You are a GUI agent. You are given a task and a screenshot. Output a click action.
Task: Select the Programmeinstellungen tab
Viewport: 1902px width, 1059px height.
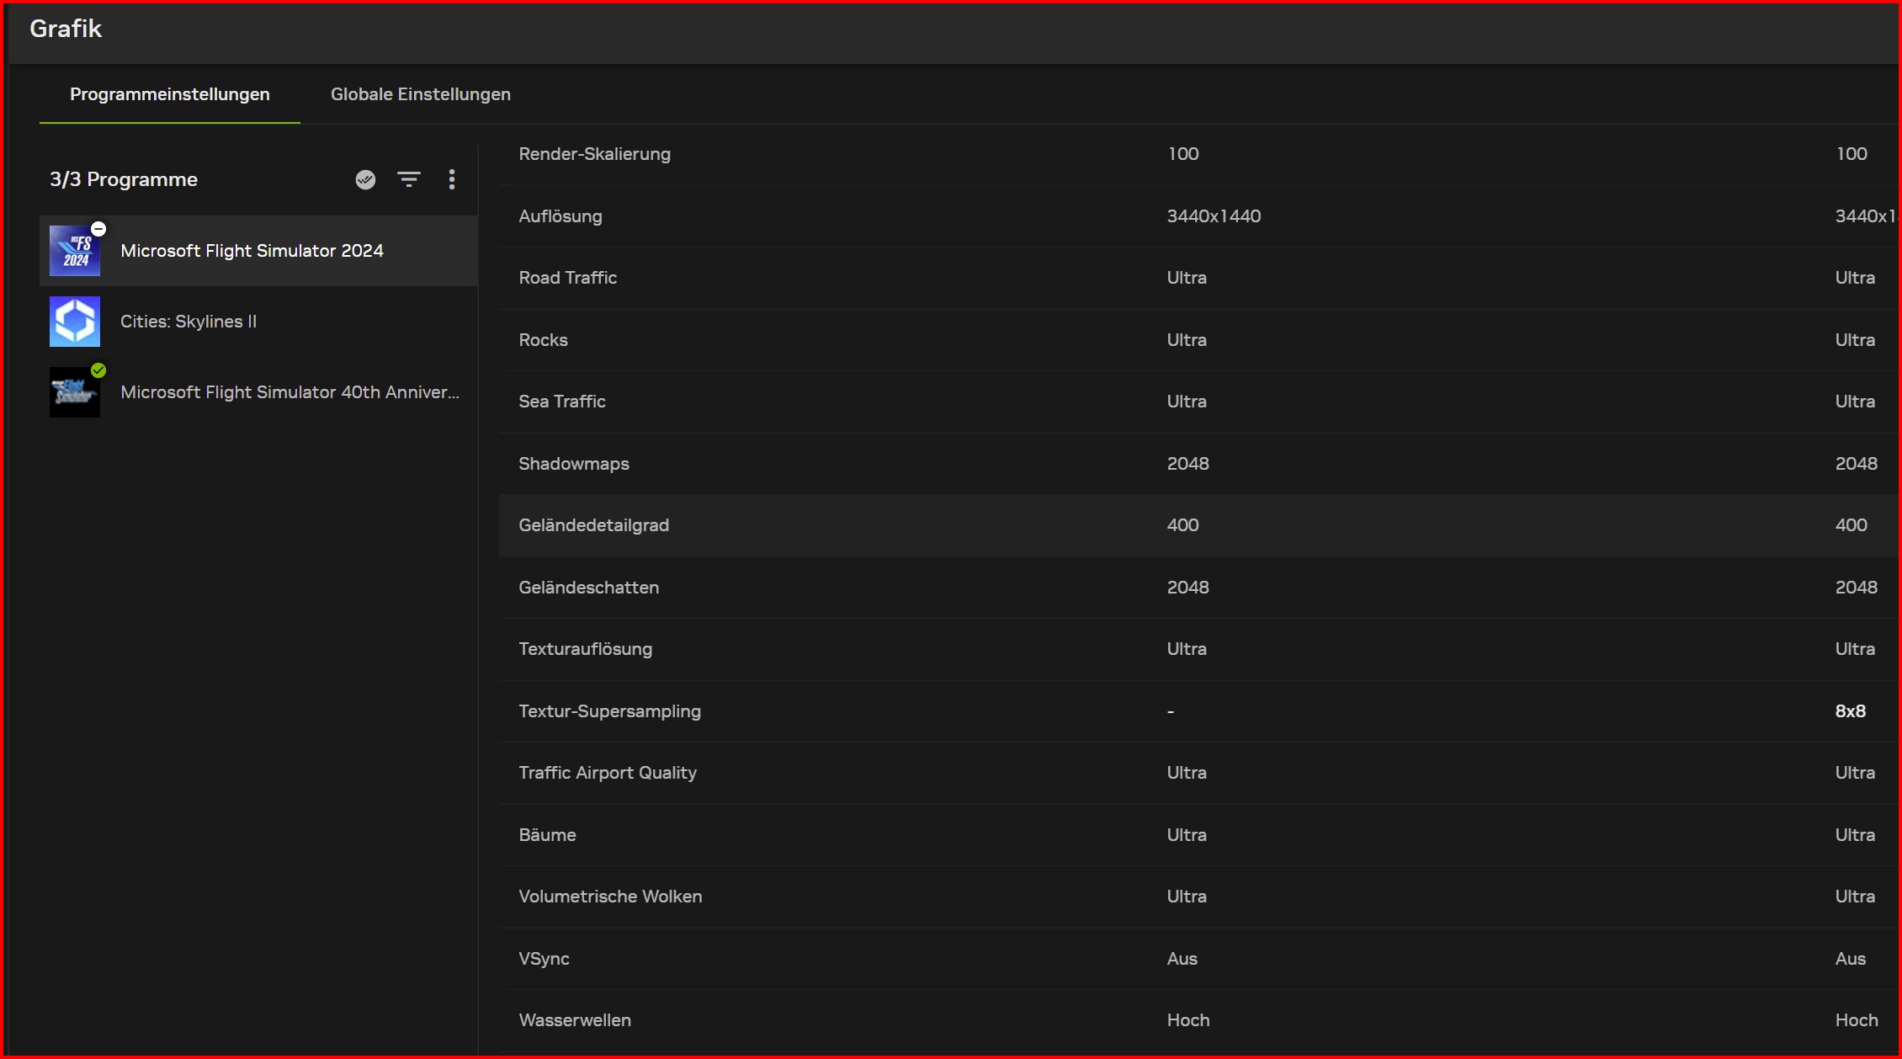[169, 94]
